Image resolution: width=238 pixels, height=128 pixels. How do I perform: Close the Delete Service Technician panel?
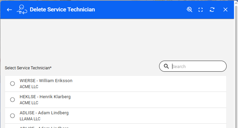point(225,10)
